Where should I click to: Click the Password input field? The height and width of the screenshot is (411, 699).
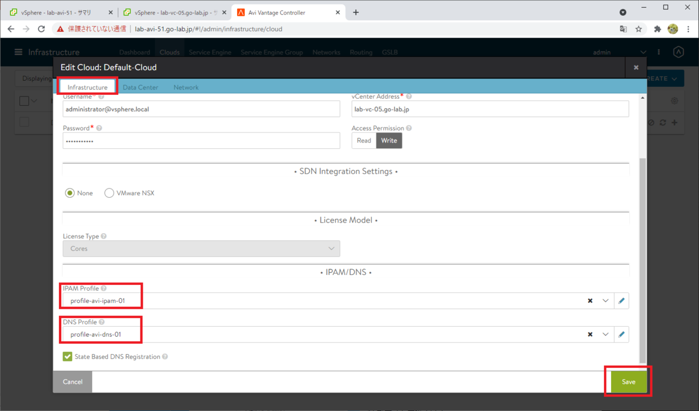point(201,141)
